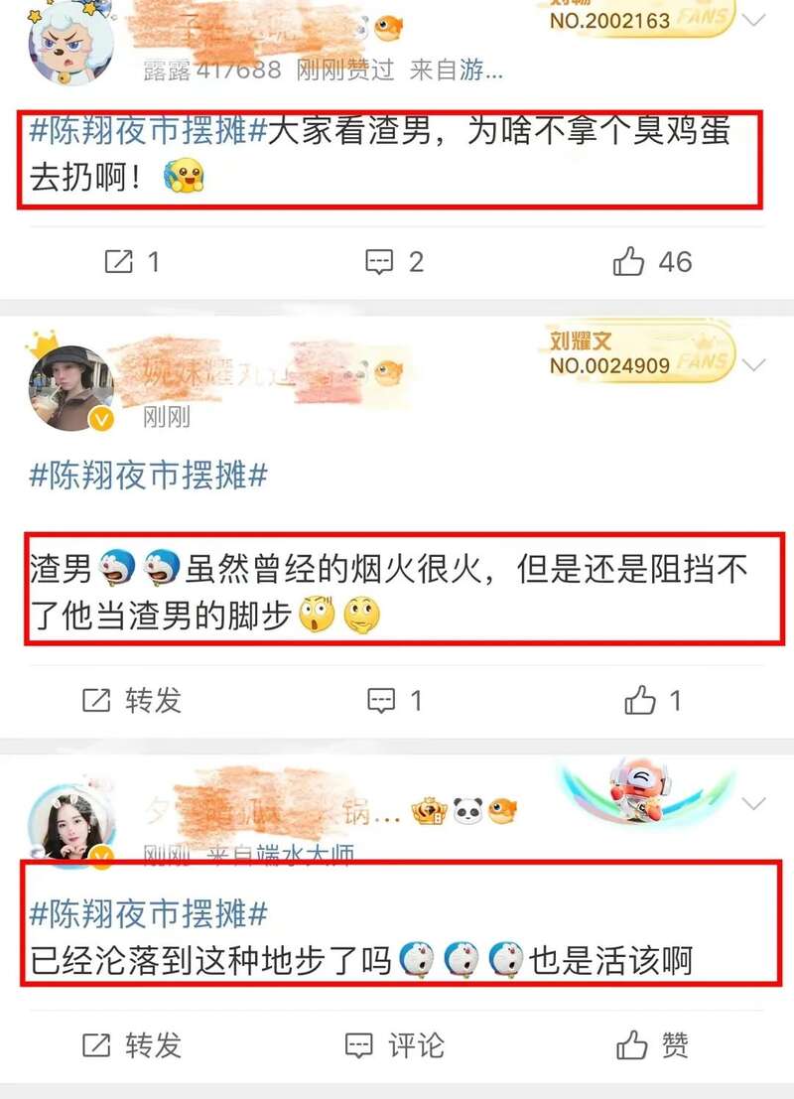Image resolution: width=794 pixels, height=1099 pixels.
Task: Open the third post's chevron dropdown
Action: 753,803
